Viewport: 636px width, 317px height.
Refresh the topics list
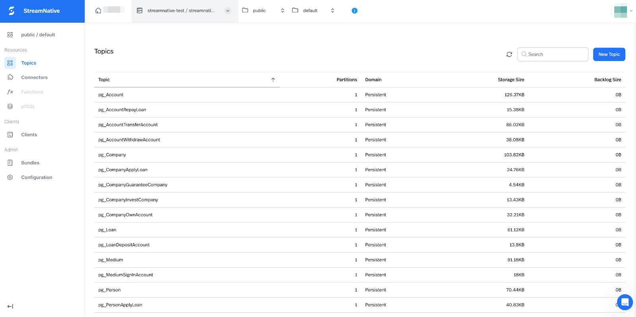[x=509, y=54]
